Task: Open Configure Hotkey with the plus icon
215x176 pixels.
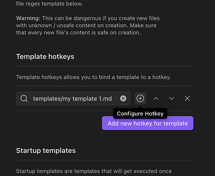Action: [140, 99]
